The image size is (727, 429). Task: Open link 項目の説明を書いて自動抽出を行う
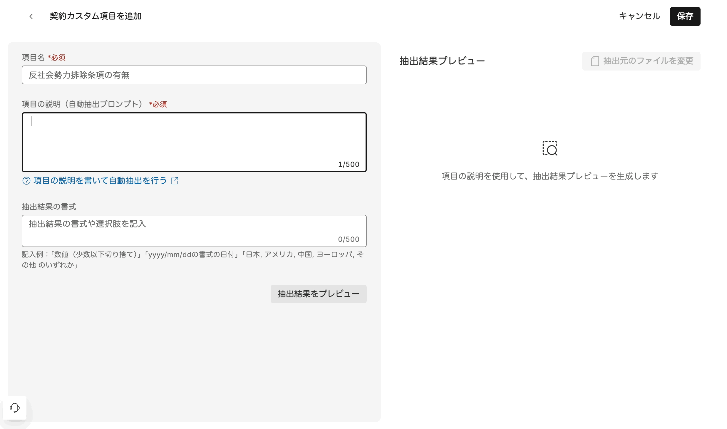100,181
